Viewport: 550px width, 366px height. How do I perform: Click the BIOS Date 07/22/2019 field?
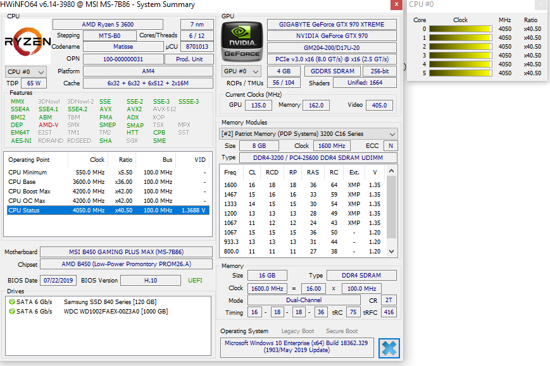(x=58, y=280)
